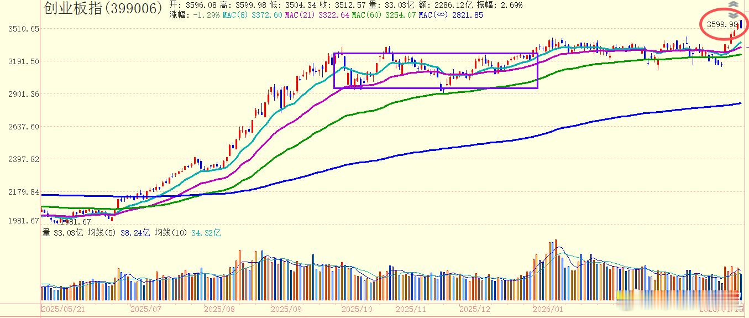Image resolution: width=749 pixels, height=318 pixels.
Task: Click the 2025/05/21 date on timeline
Action: pyautogui.click(x=62, y=309)
